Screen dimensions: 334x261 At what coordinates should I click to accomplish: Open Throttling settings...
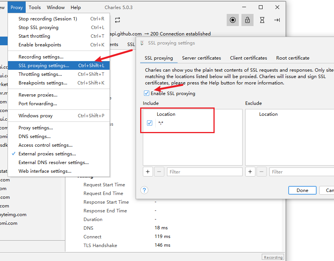coord(59,74)
